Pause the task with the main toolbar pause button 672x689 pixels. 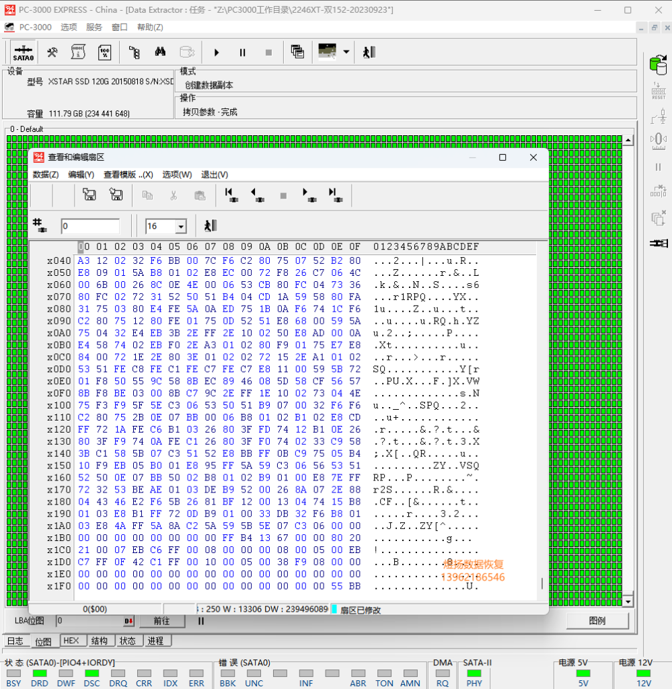click(x=242, y=52)
